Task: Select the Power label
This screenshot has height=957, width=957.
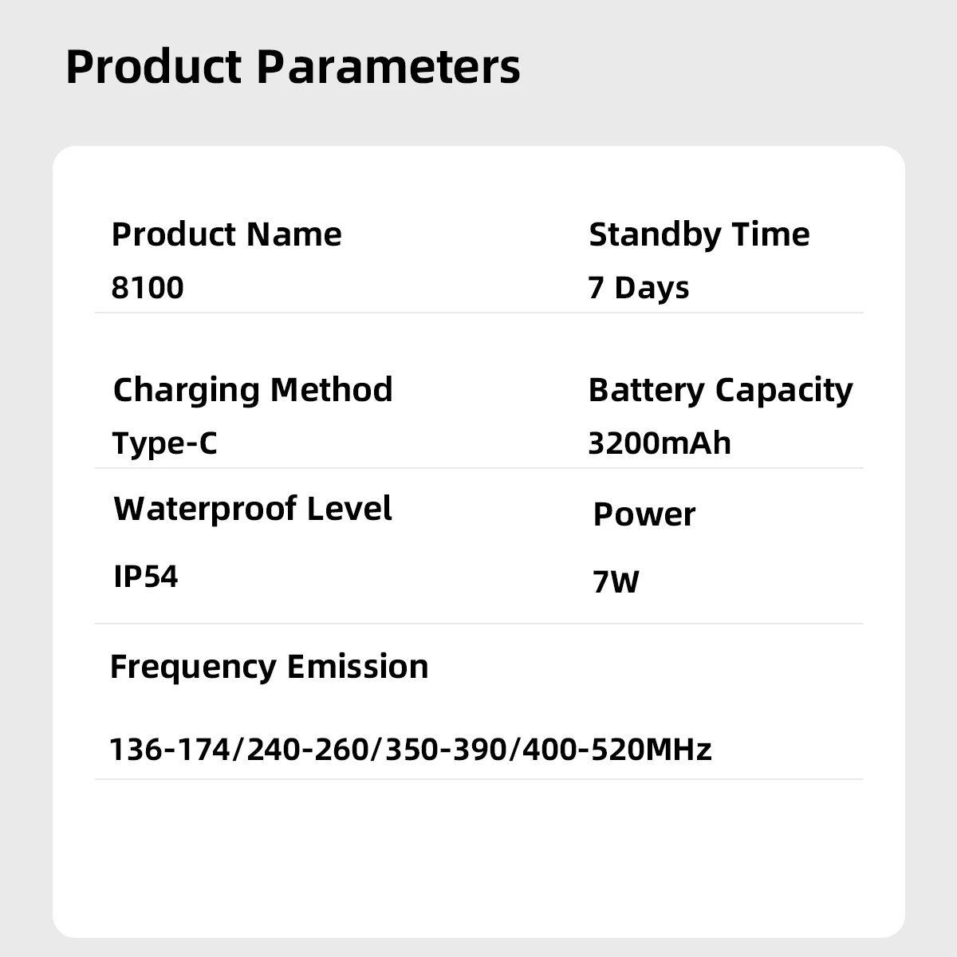Action: point(644,514)
